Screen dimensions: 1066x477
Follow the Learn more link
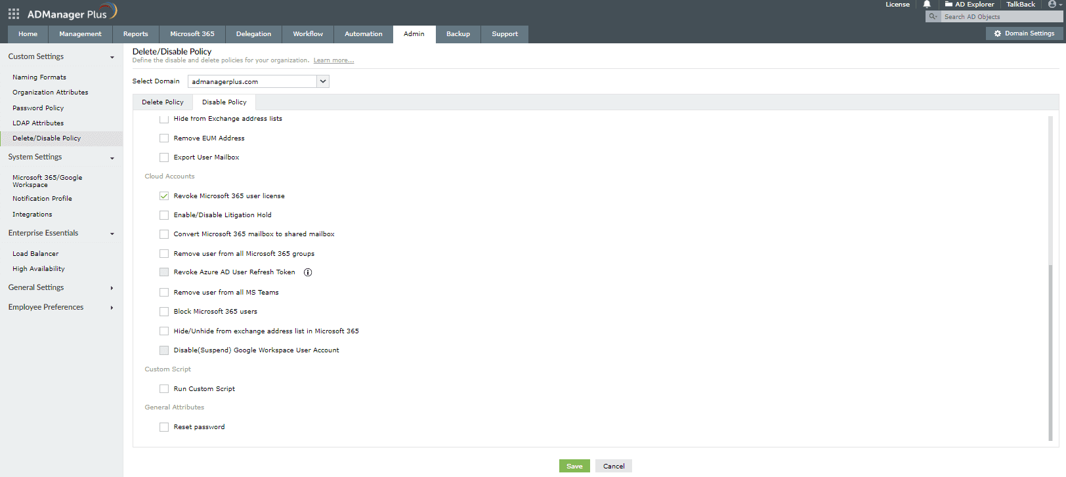point(333,60)
